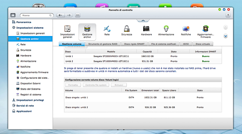Expand the Impostazioni privilegi section
The width and height of the screenshot is (242, 134).
pos(30,100)
